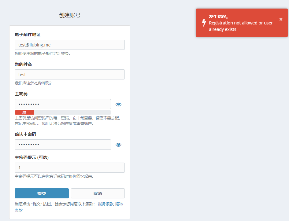Click the 主密码提示 (可选) label
The height and width of the screenshot is (221, 289).
click(32, 158)
